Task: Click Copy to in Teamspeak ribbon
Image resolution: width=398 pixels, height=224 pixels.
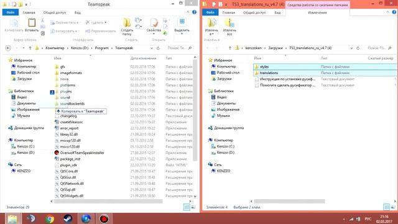Action: point(65,31)
